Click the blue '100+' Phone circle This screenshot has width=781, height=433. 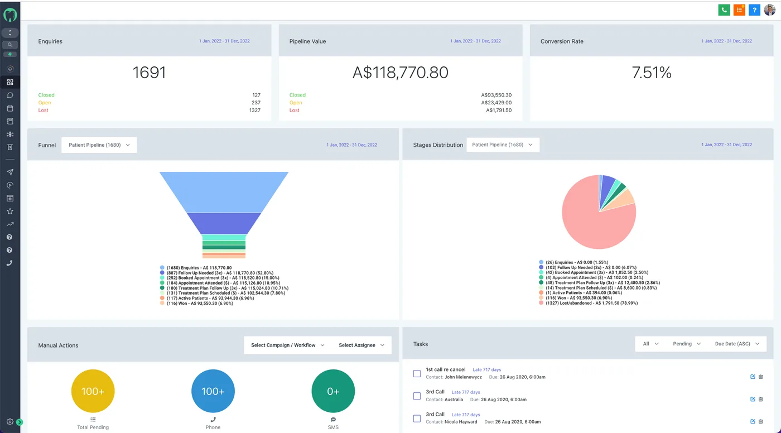tap(213, 391)
